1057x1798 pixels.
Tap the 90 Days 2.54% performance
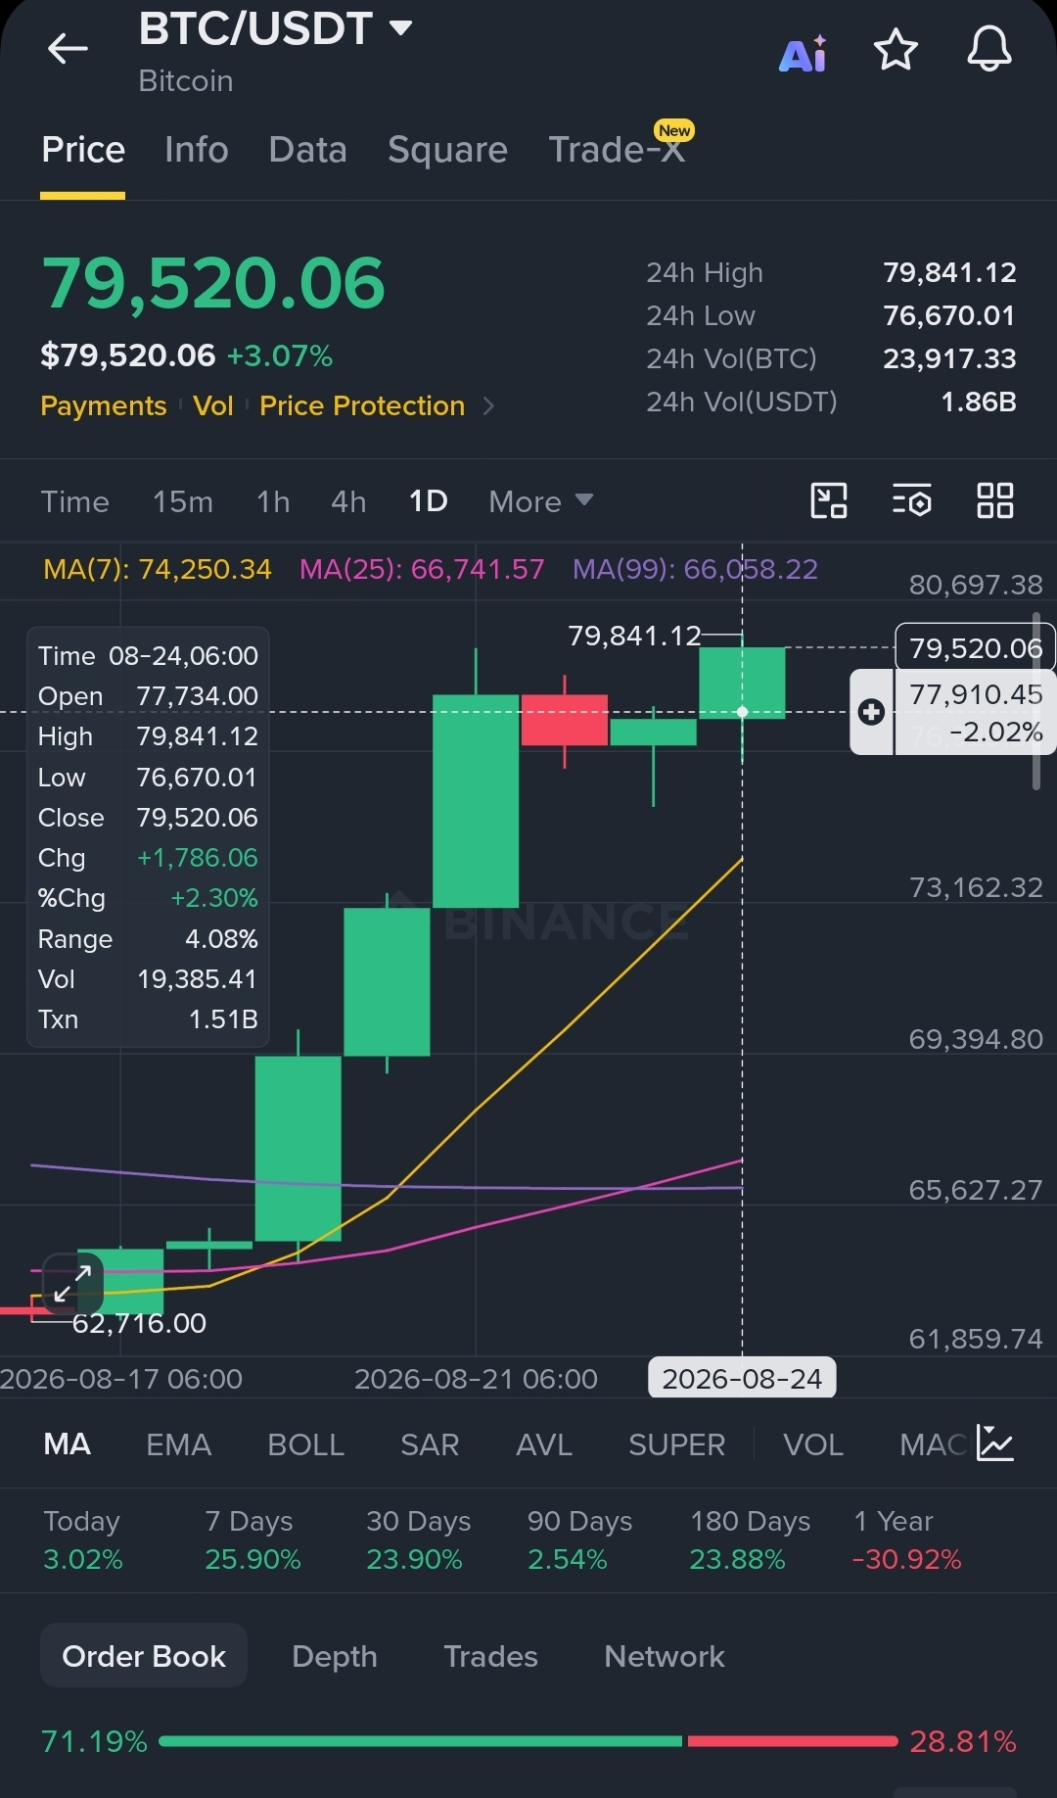tap(579, 1539)
